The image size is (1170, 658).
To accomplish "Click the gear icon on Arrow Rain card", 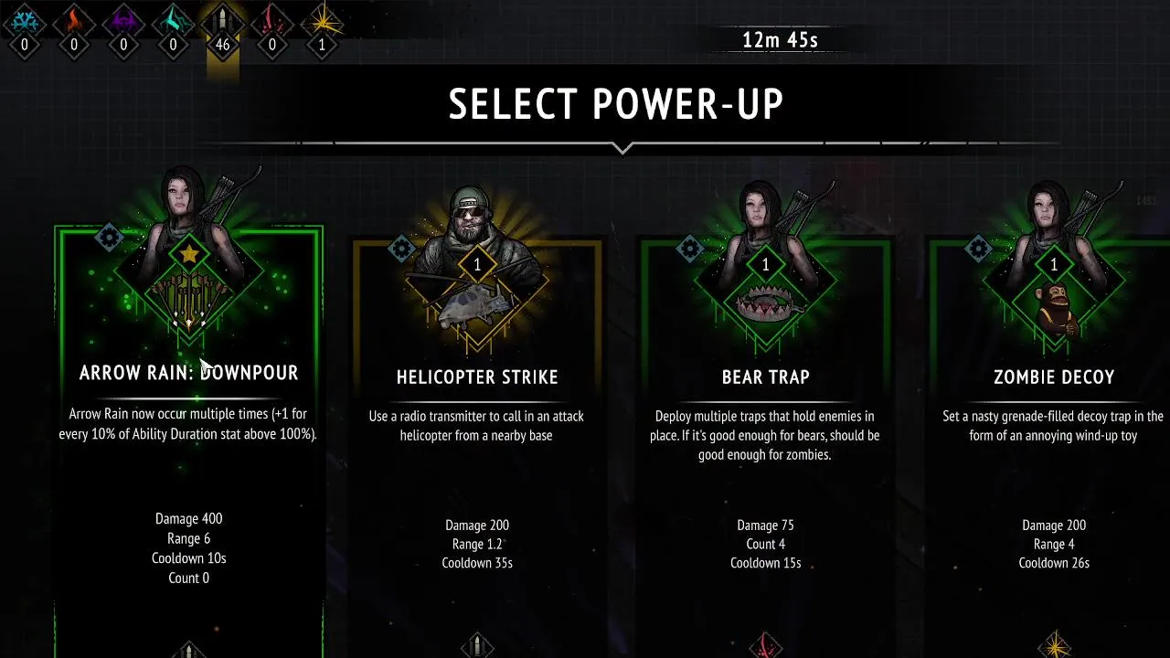I will [x=110, y=239].
